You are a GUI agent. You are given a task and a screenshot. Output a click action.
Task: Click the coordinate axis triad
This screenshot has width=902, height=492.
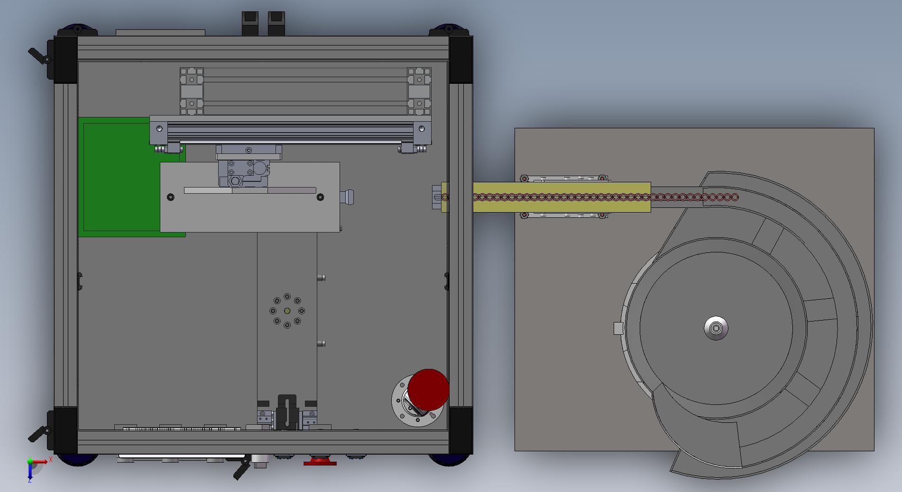34,467
